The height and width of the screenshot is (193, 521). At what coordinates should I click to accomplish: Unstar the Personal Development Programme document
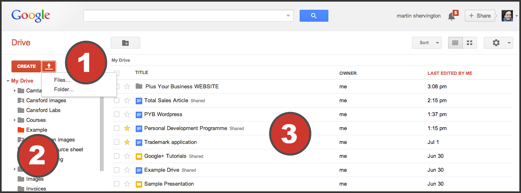click(x=127, y=128)
